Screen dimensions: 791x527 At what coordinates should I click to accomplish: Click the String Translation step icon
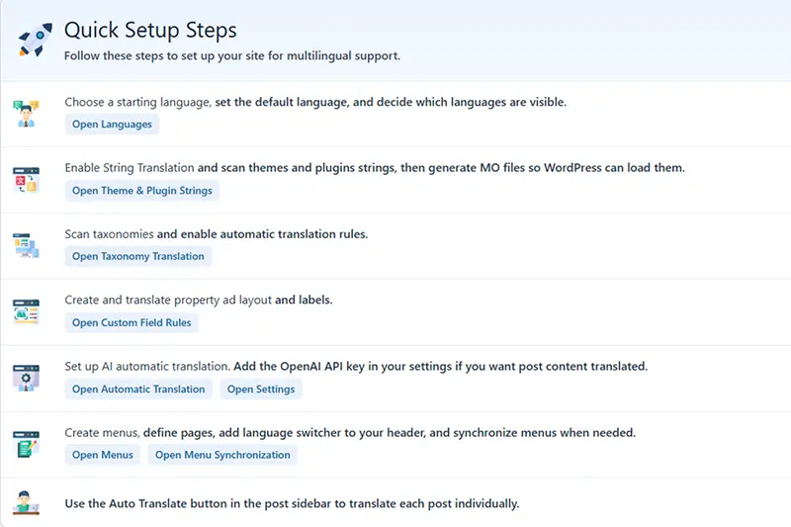pos(26,179)
